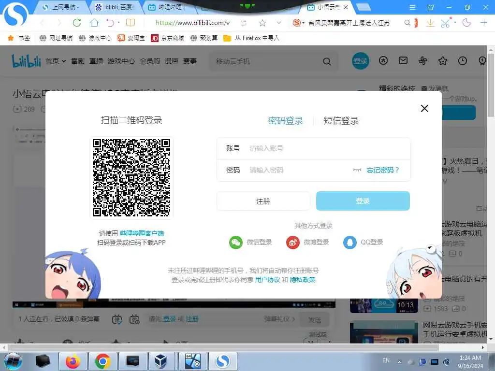Switch to 密码登录 tab
Image resolution: width=495 pixels, height=371 pixels.
285,120
